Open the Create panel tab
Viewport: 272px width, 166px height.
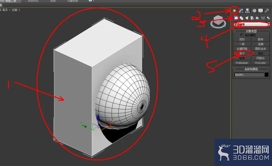click(234, 11)
